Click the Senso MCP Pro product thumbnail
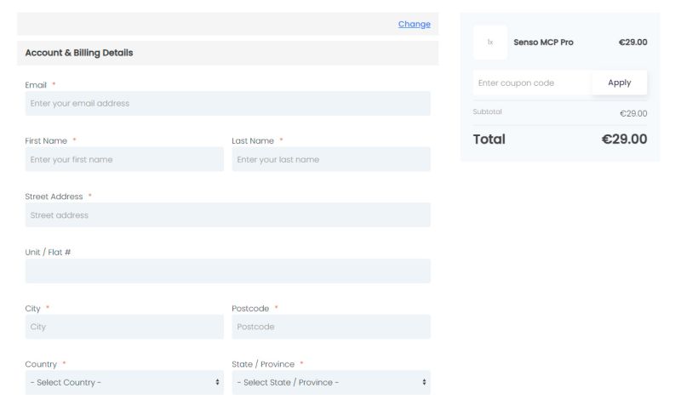Viewport: 681px width, 405px height. point(490,42)
